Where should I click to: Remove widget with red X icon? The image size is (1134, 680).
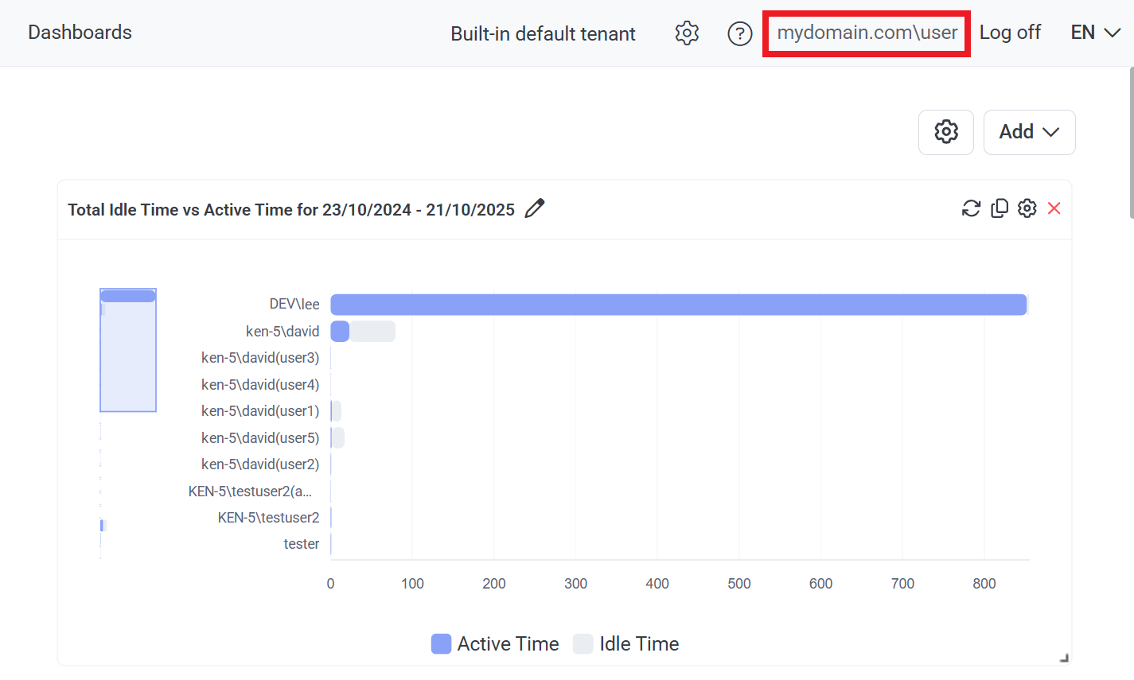click(1054, 208)
